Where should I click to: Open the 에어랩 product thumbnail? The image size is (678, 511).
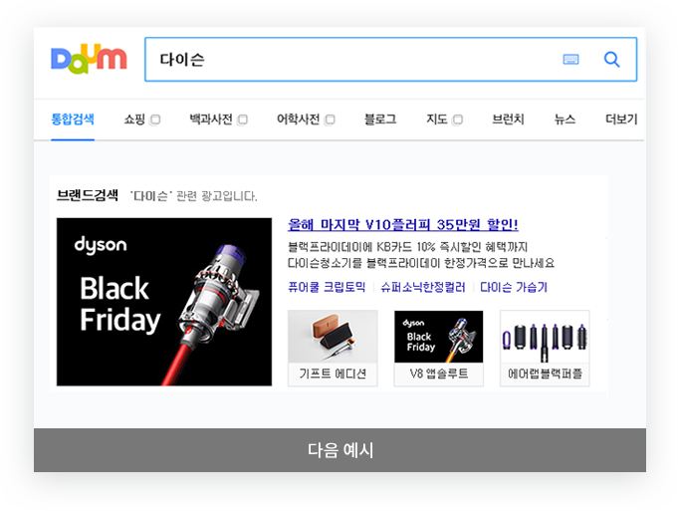[545, 348]
